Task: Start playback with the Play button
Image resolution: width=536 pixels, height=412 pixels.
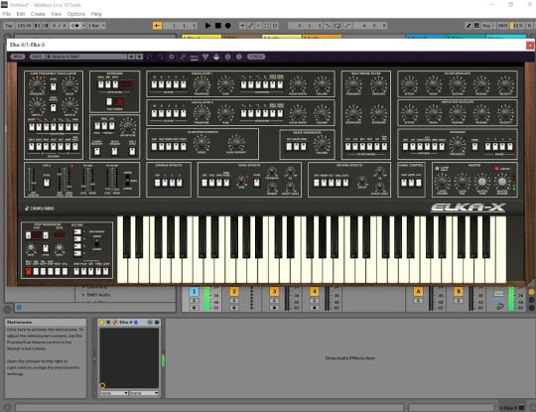Action: [207, 26]
